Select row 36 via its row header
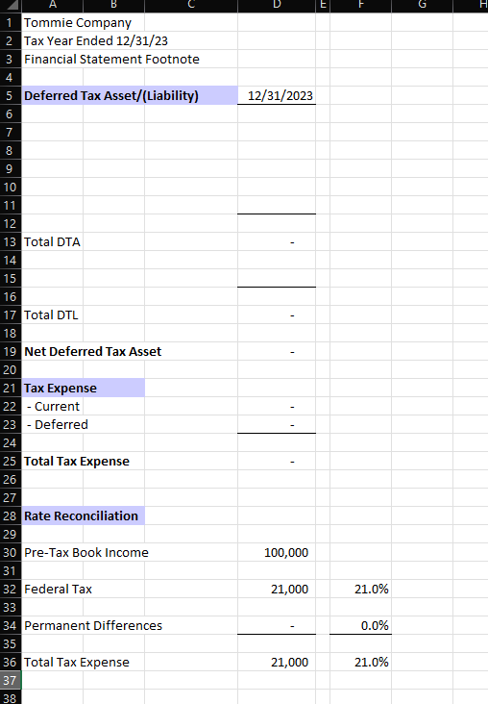 tap(11, 663)
